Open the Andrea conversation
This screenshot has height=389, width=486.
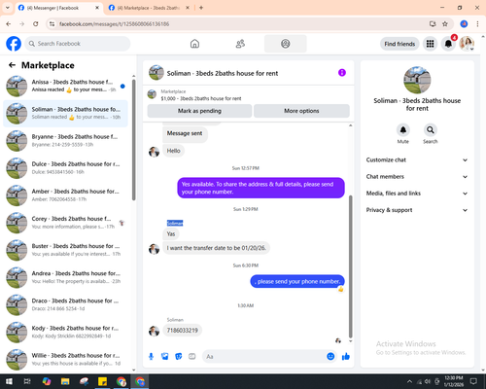tap(65, 277)
